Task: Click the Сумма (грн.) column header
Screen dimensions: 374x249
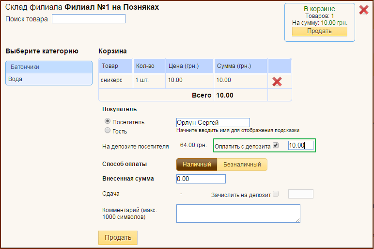Action: tap(241, 66)
